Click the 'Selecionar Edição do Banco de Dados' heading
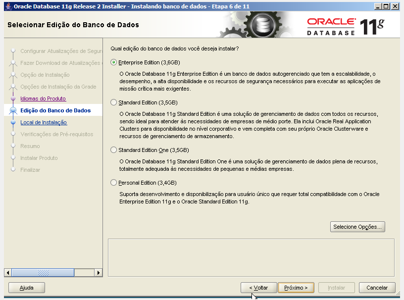 [73, 25]
